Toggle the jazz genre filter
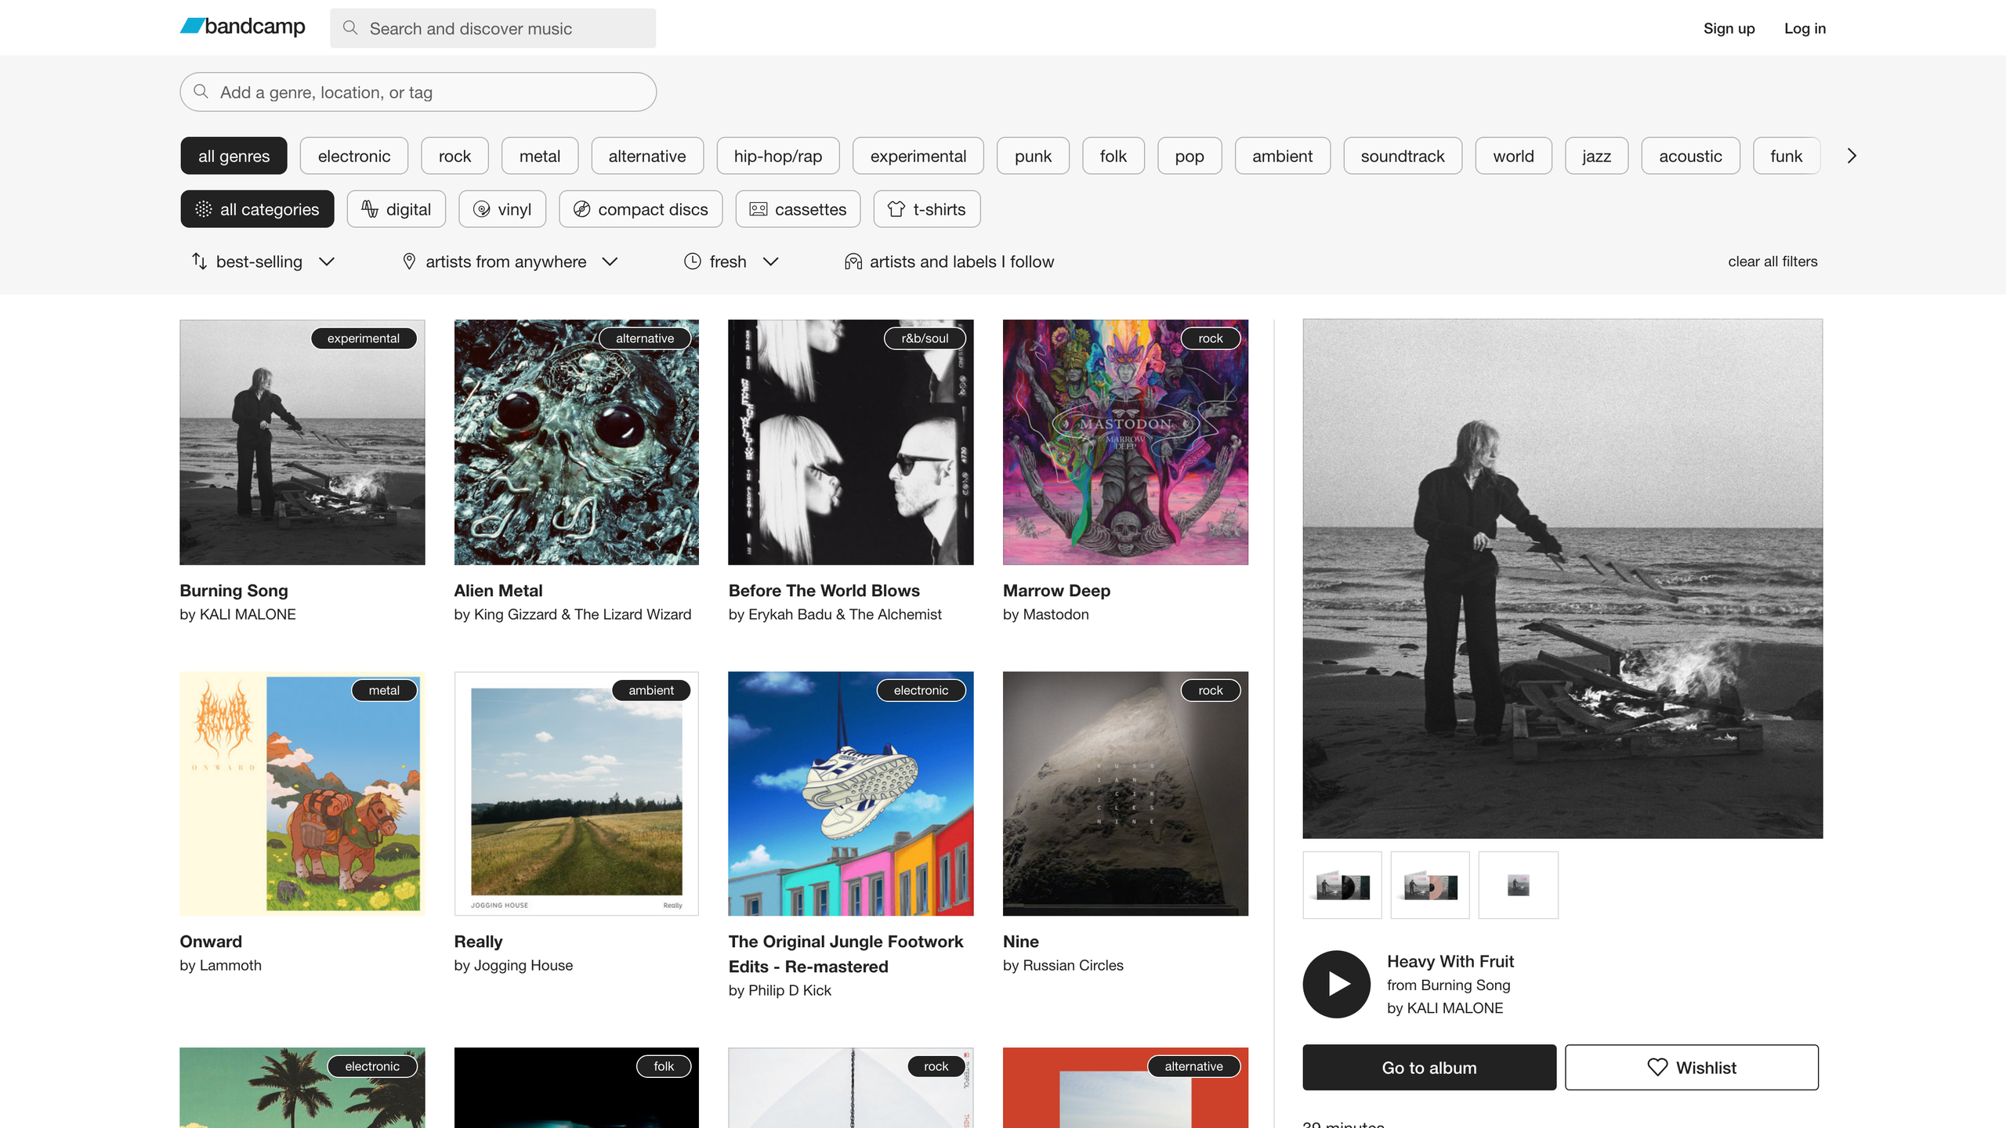 tap(1597, 156)
